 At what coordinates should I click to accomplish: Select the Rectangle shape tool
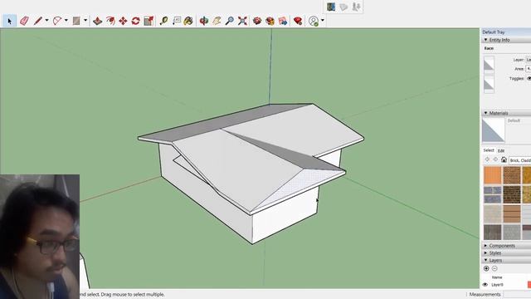pyautogui.click(x=76, y=21)
